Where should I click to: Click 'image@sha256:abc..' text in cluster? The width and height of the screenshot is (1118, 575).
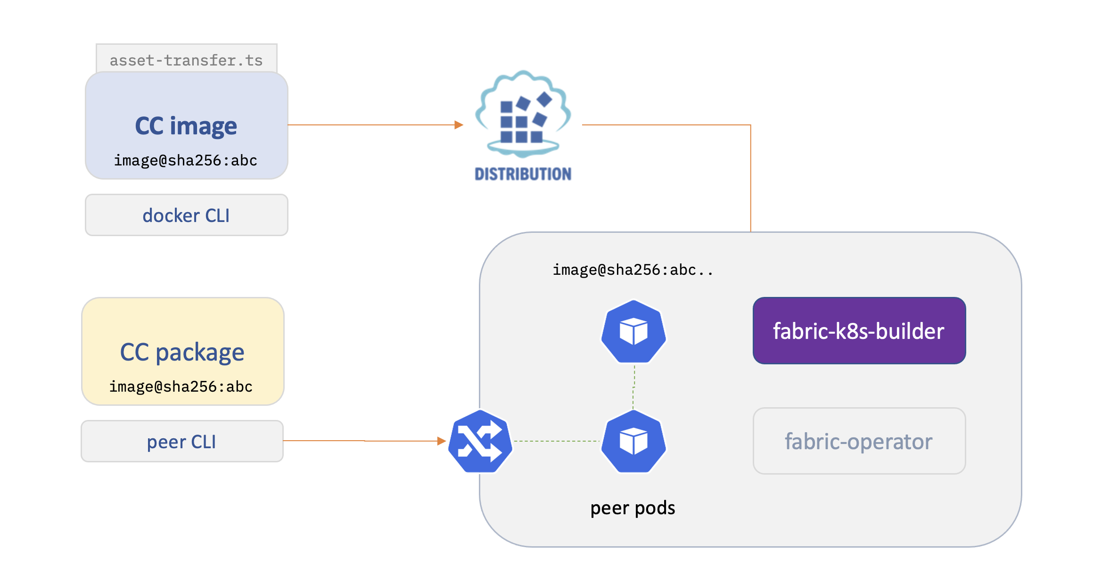coord(633,270)
